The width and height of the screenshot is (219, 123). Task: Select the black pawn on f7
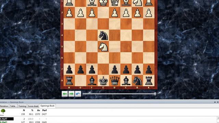tap(92, 69)
